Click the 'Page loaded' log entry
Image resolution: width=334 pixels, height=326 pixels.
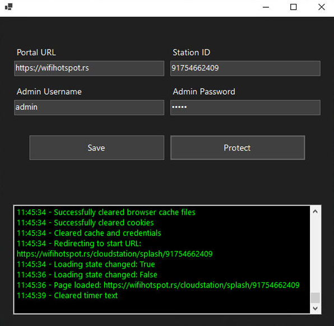coord(158,285)
